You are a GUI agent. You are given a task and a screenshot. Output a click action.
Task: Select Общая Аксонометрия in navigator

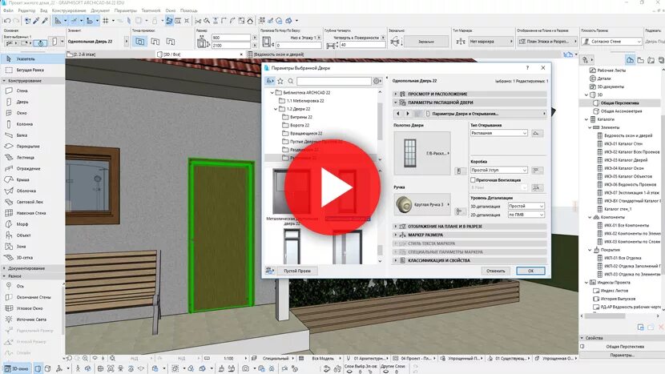click(x=621, y=111)
